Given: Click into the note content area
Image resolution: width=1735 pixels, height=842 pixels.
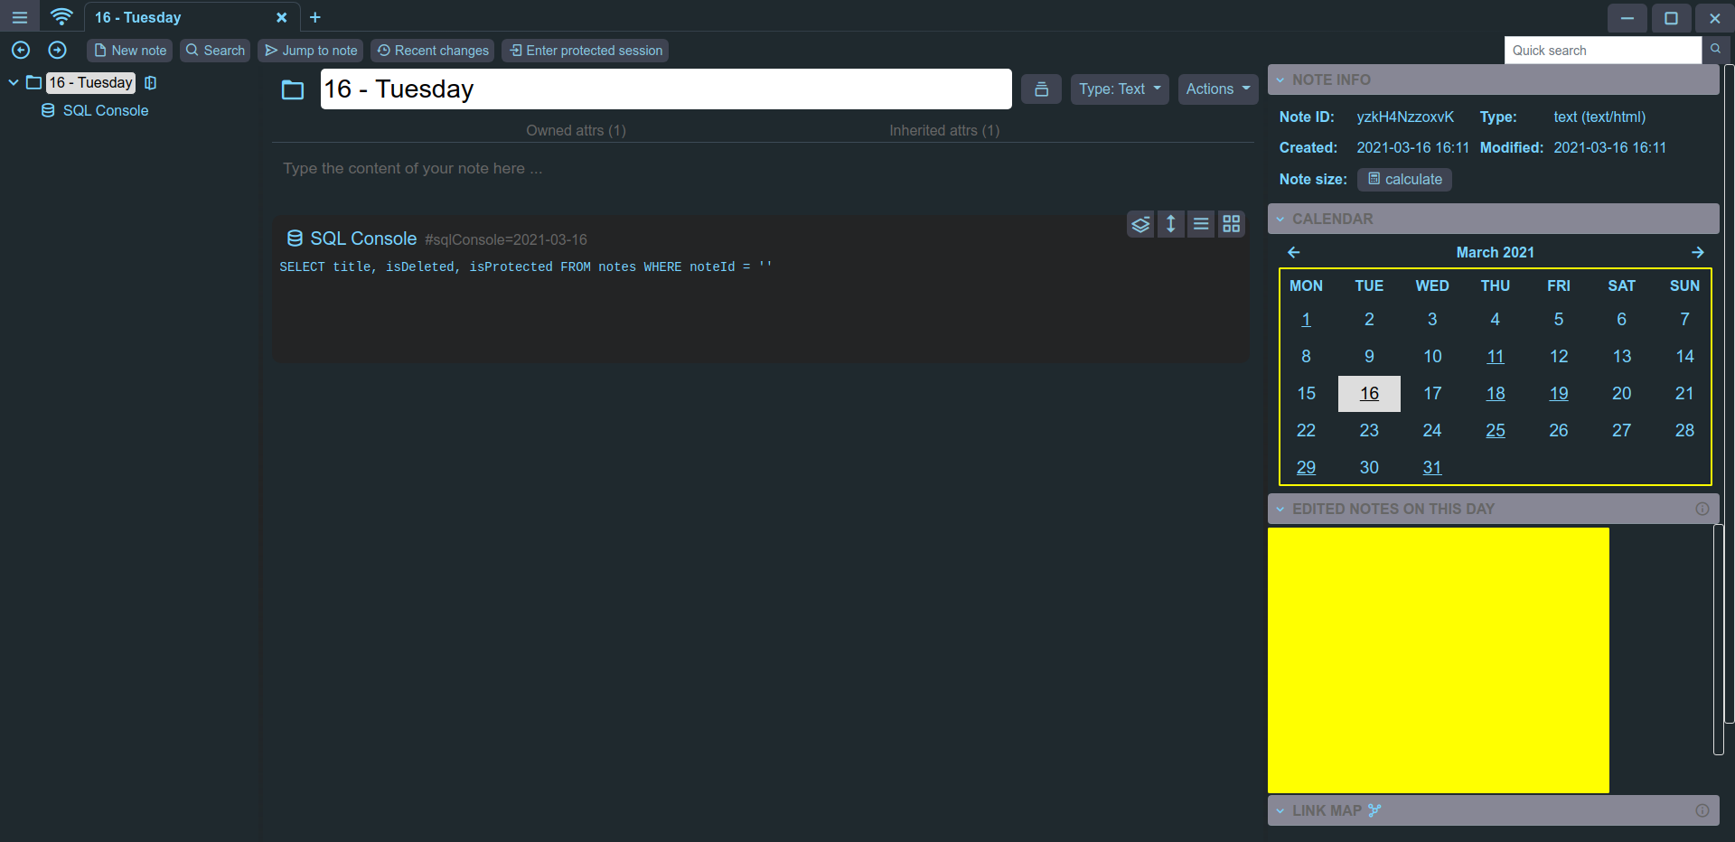Looking at the screenshot, I should tap(761, 169).
